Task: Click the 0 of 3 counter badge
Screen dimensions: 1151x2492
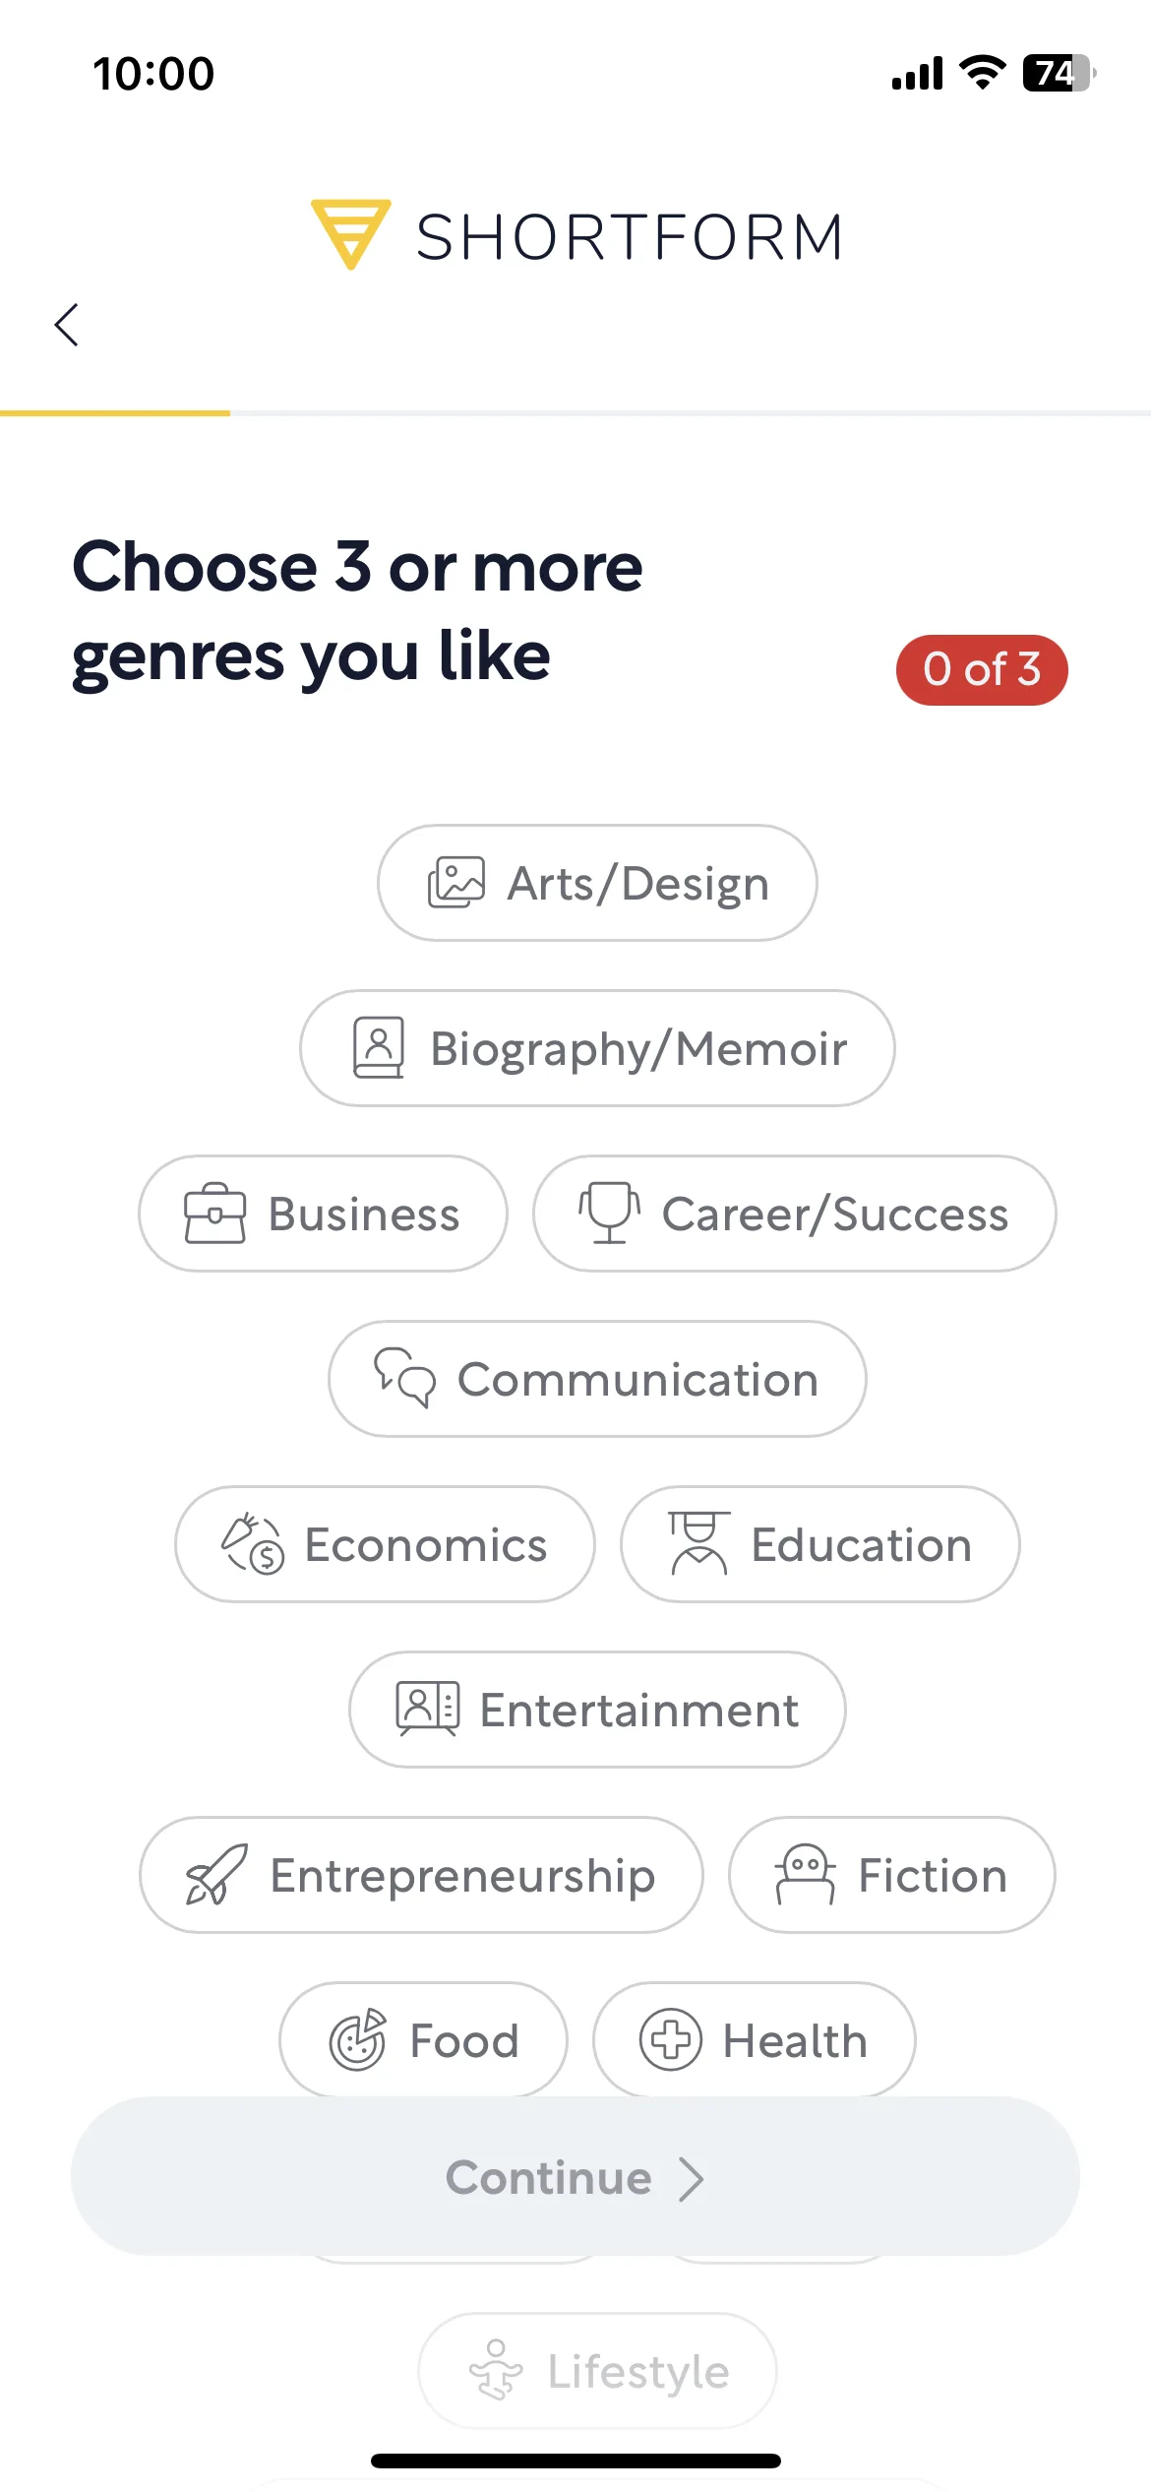Action: 982,670
